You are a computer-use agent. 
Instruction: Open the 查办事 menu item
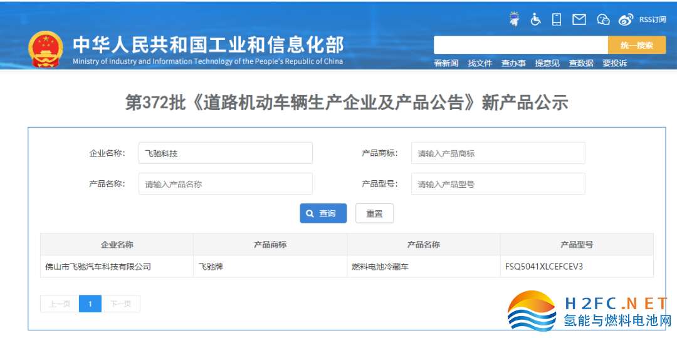[x=513, y=63]
